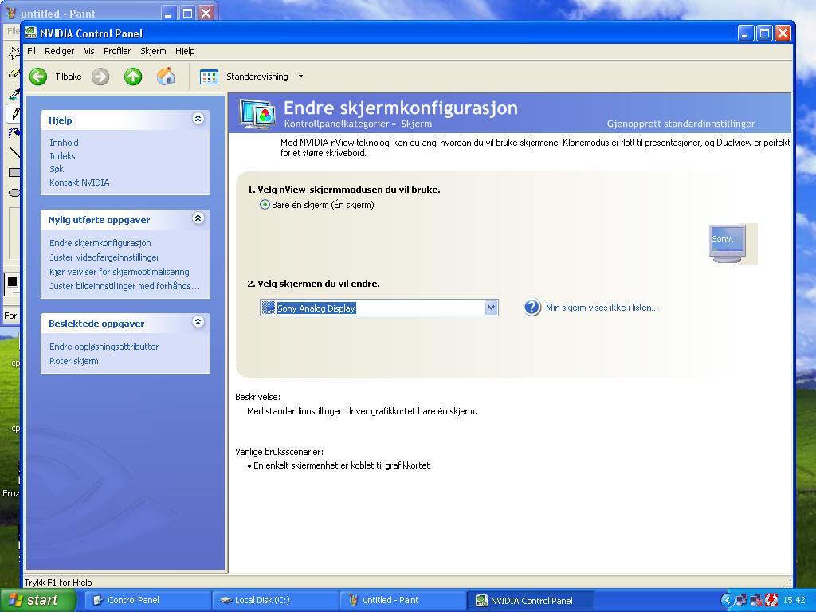
Task: Click Min skjerm vises ikke i listen
Action: click(602, 308)
